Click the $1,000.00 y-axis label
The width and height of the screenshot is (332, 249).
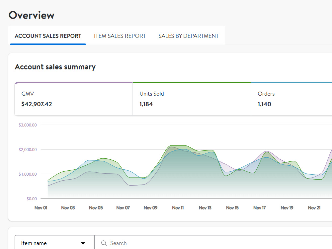tap(28, 174)
